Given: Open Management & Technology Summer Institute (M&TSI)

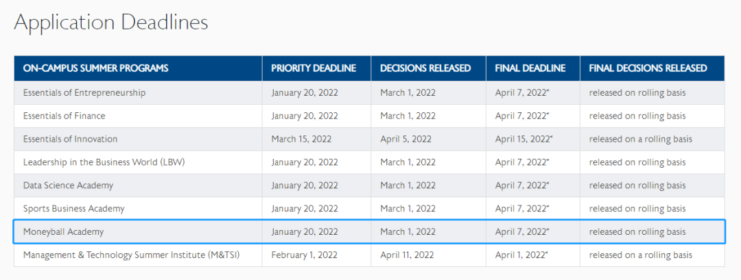Looking at the screenshot, I should [x=132, y=255].
